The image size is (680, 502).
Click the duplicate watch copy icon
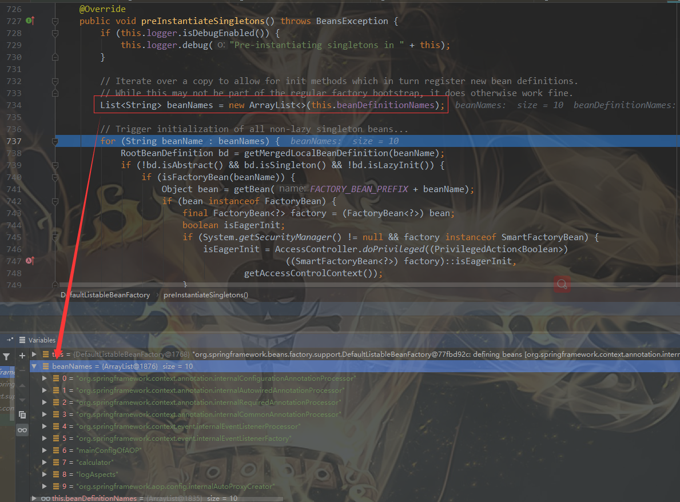tap(22, 415)
